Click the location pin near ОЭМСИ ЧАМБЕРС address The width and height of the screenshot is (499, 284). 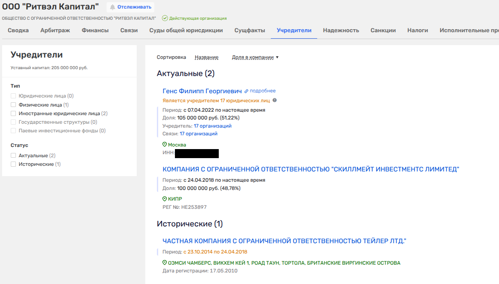tap(165, 263)
